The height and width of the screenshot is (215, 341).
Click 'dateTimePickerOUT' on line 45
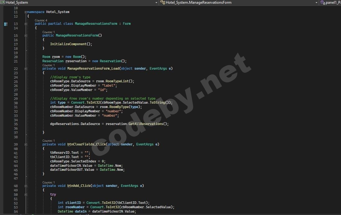[x=66, y=170]
